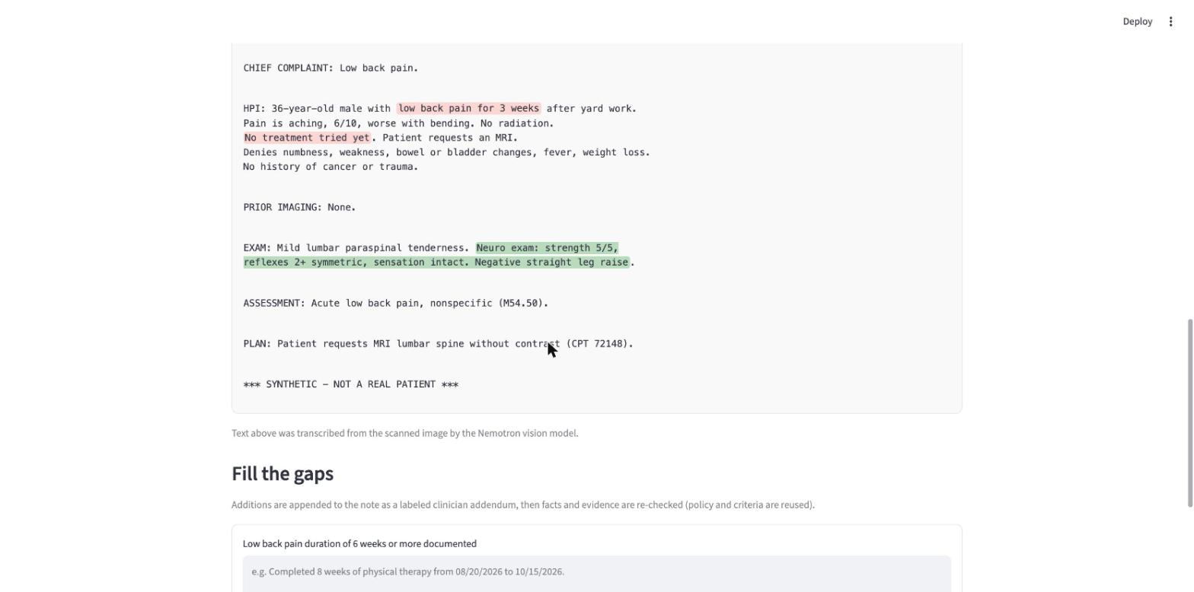
Task: Click the page vertical scrollbar
Action: click(1189, 413)
